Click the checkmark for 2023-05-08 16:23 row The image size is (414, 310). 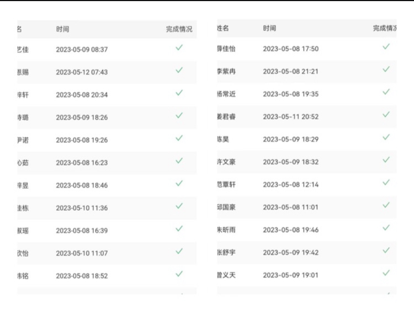click(179, 161)
